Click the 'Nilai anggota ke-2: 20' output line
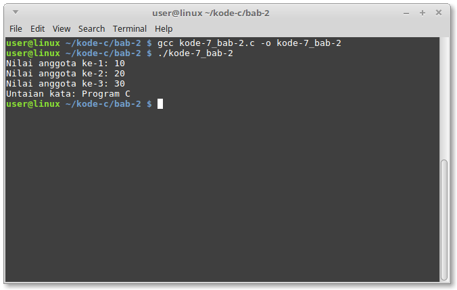The width and height of the screenshot is (457, 290). pyautogui.click(x=66, y=74)
